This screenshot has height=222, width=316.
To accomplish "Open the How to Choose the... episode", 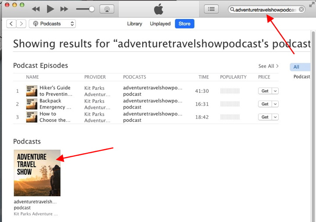I will coord(55,117).
